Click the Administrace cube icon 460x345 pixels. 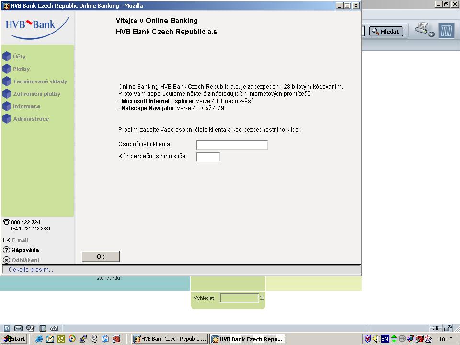coord(7,119)
